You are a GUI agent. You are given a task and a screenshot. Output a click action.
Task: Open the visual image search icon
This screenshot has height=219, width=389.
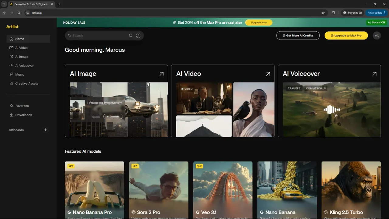pyautogui.click(x=138, y=36)
